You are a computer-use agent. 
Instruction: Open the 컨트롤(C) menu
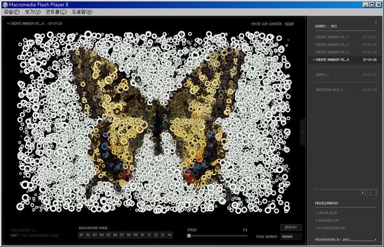coord(56,11)
